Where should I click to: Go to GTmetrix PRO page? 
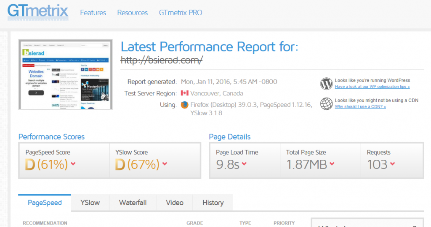[x=180, y=13]
